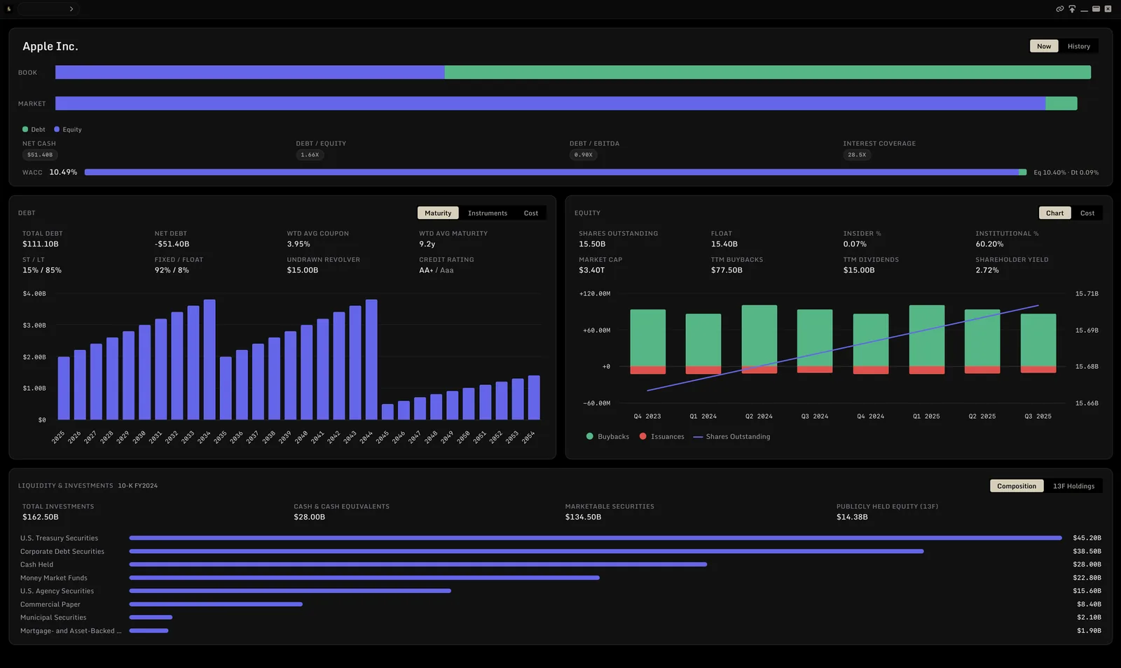Open the 13F Holdings tab
The image size is (1121, 668).
(1073, 486)
